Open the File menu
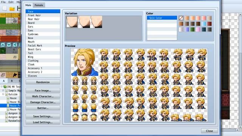The width and height of the screenshot is (242, 136). click(x=3, y=2)
